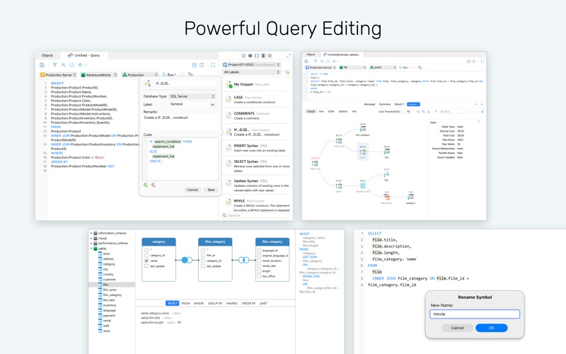Click the sakila database icon in the tree
This screenshot has height=354, width=566.
pos(96,249)
